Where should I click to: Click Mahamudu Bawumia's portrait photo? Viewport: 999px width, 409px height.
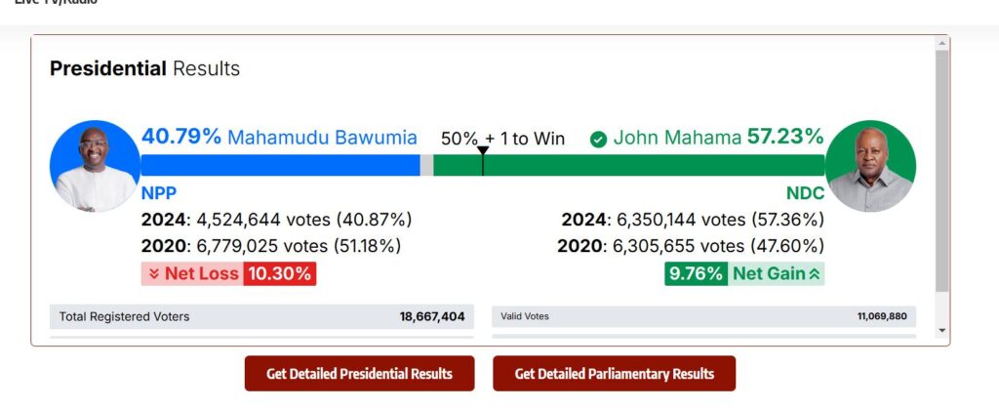95,166
